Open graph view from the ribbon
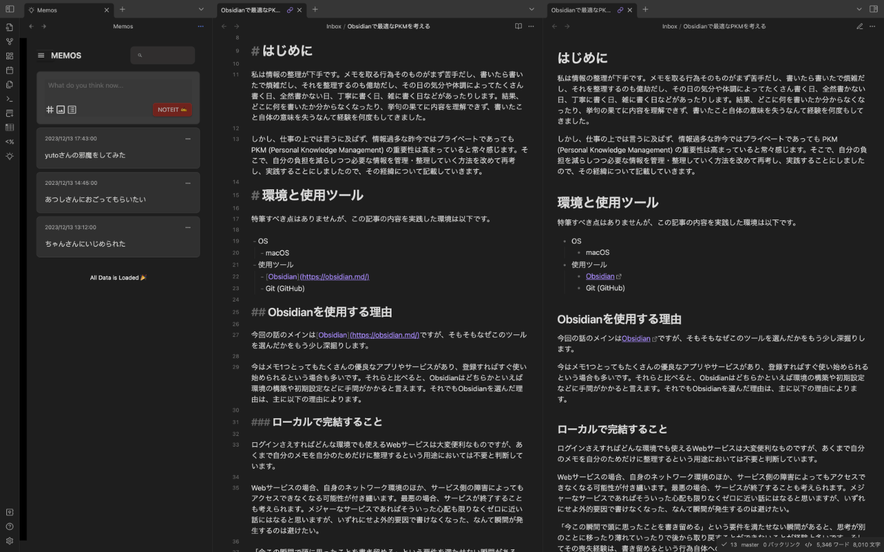Viewport: 884px width, 552px height. point(9,42)
